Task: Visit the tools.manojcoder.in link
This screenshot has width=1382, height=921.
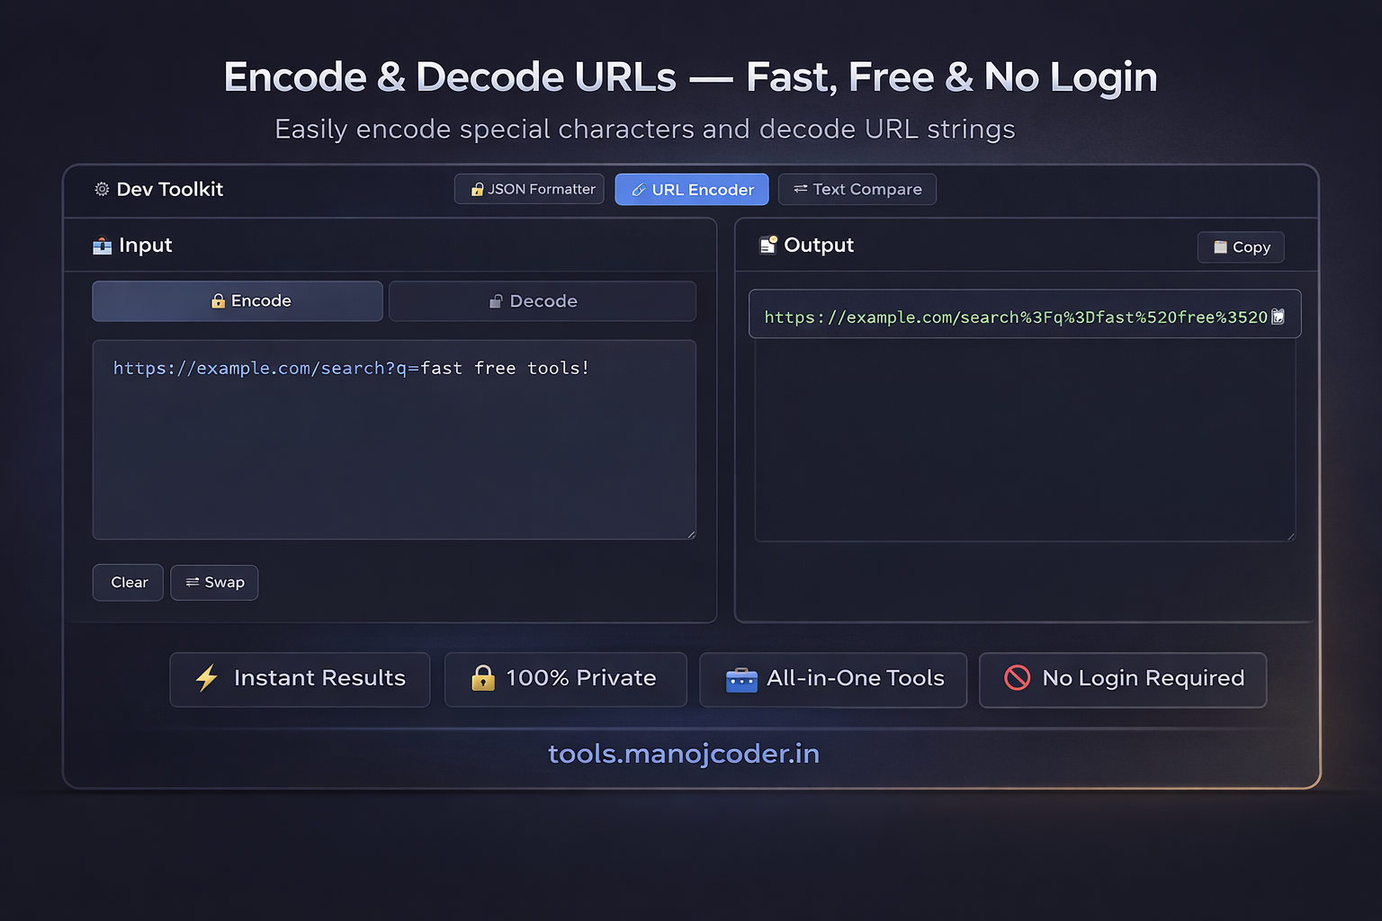Action: (x=684, y=754)
